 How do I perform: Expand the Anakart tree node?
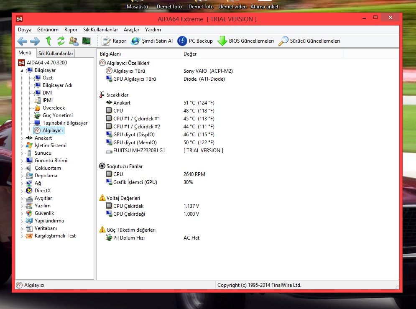[x=22, y=138]
